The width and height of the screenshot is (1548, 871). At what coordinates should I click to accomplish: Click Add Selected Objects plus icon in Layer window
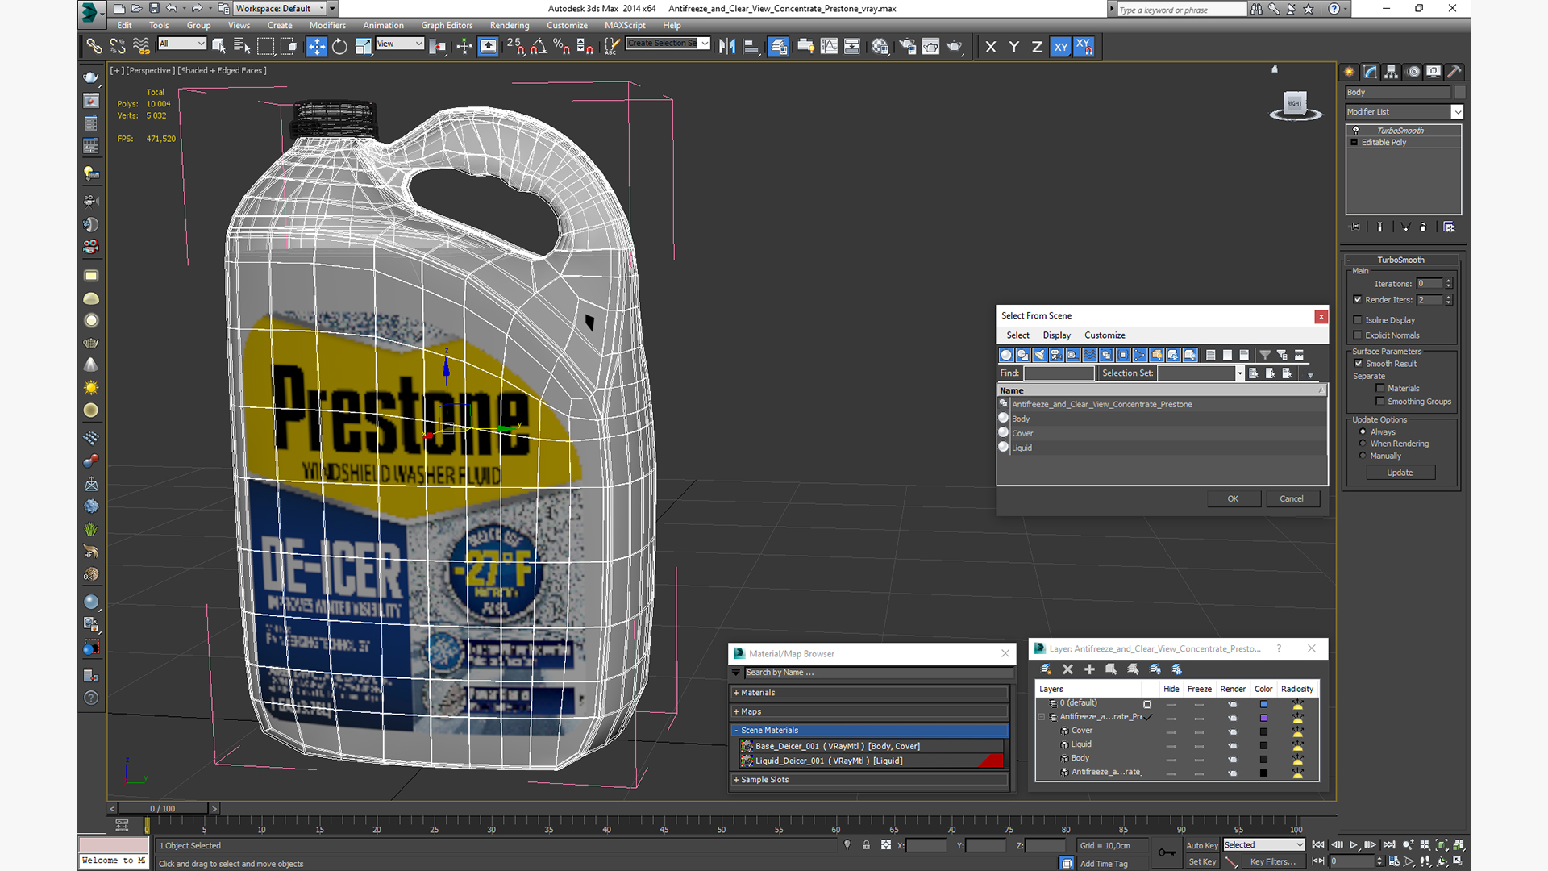coord(1089,669)
